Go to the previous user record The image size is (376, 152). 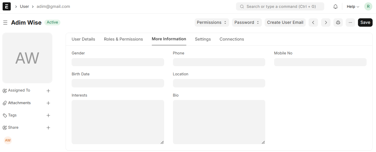click(x=313, y=22)
